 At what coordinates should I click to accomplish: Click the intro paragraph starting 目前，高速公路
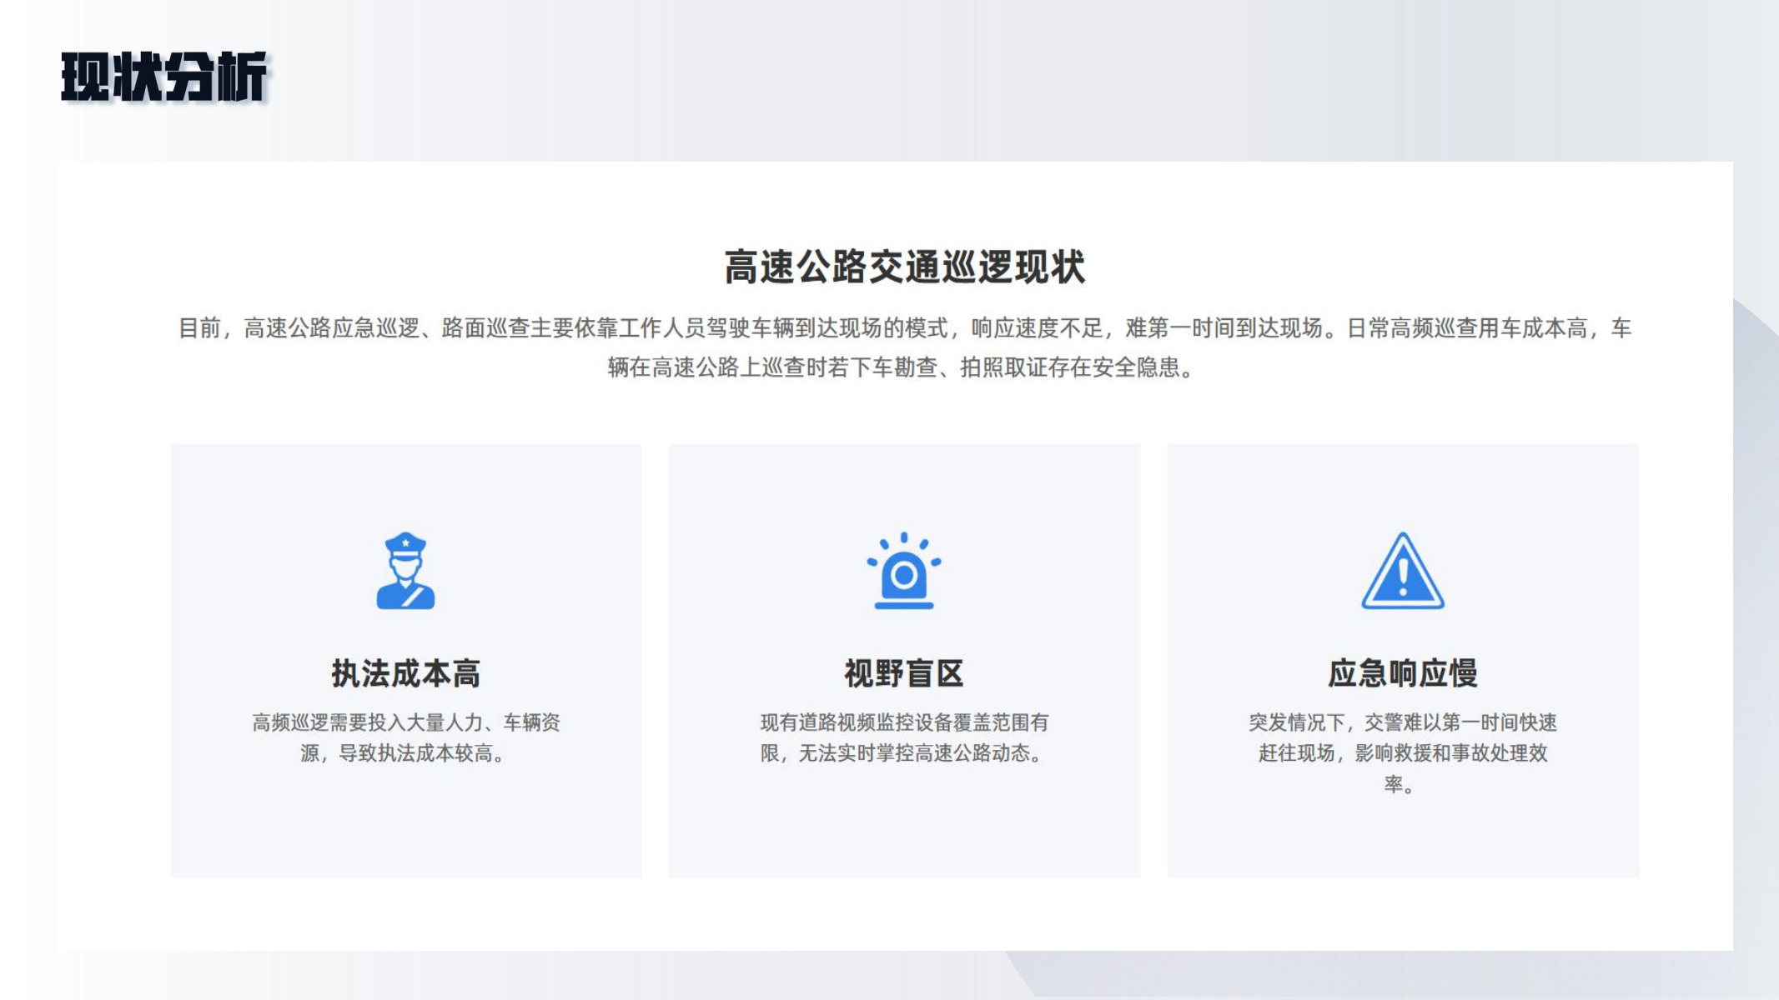904,328
